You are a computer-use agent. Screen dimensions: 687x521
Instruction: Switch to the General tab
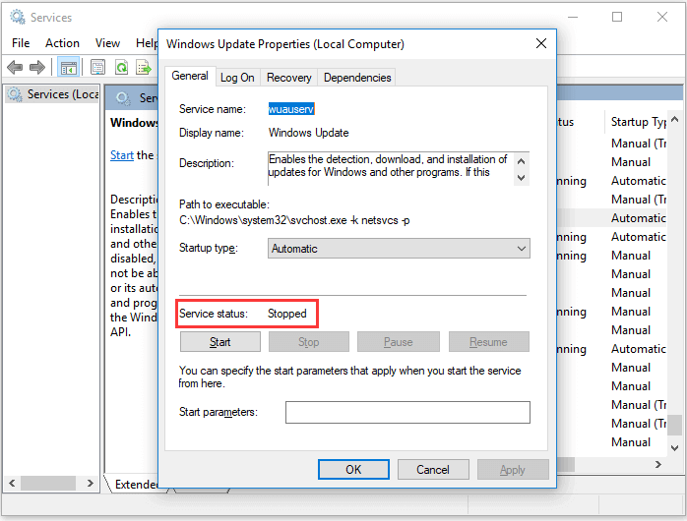(190, 76)
